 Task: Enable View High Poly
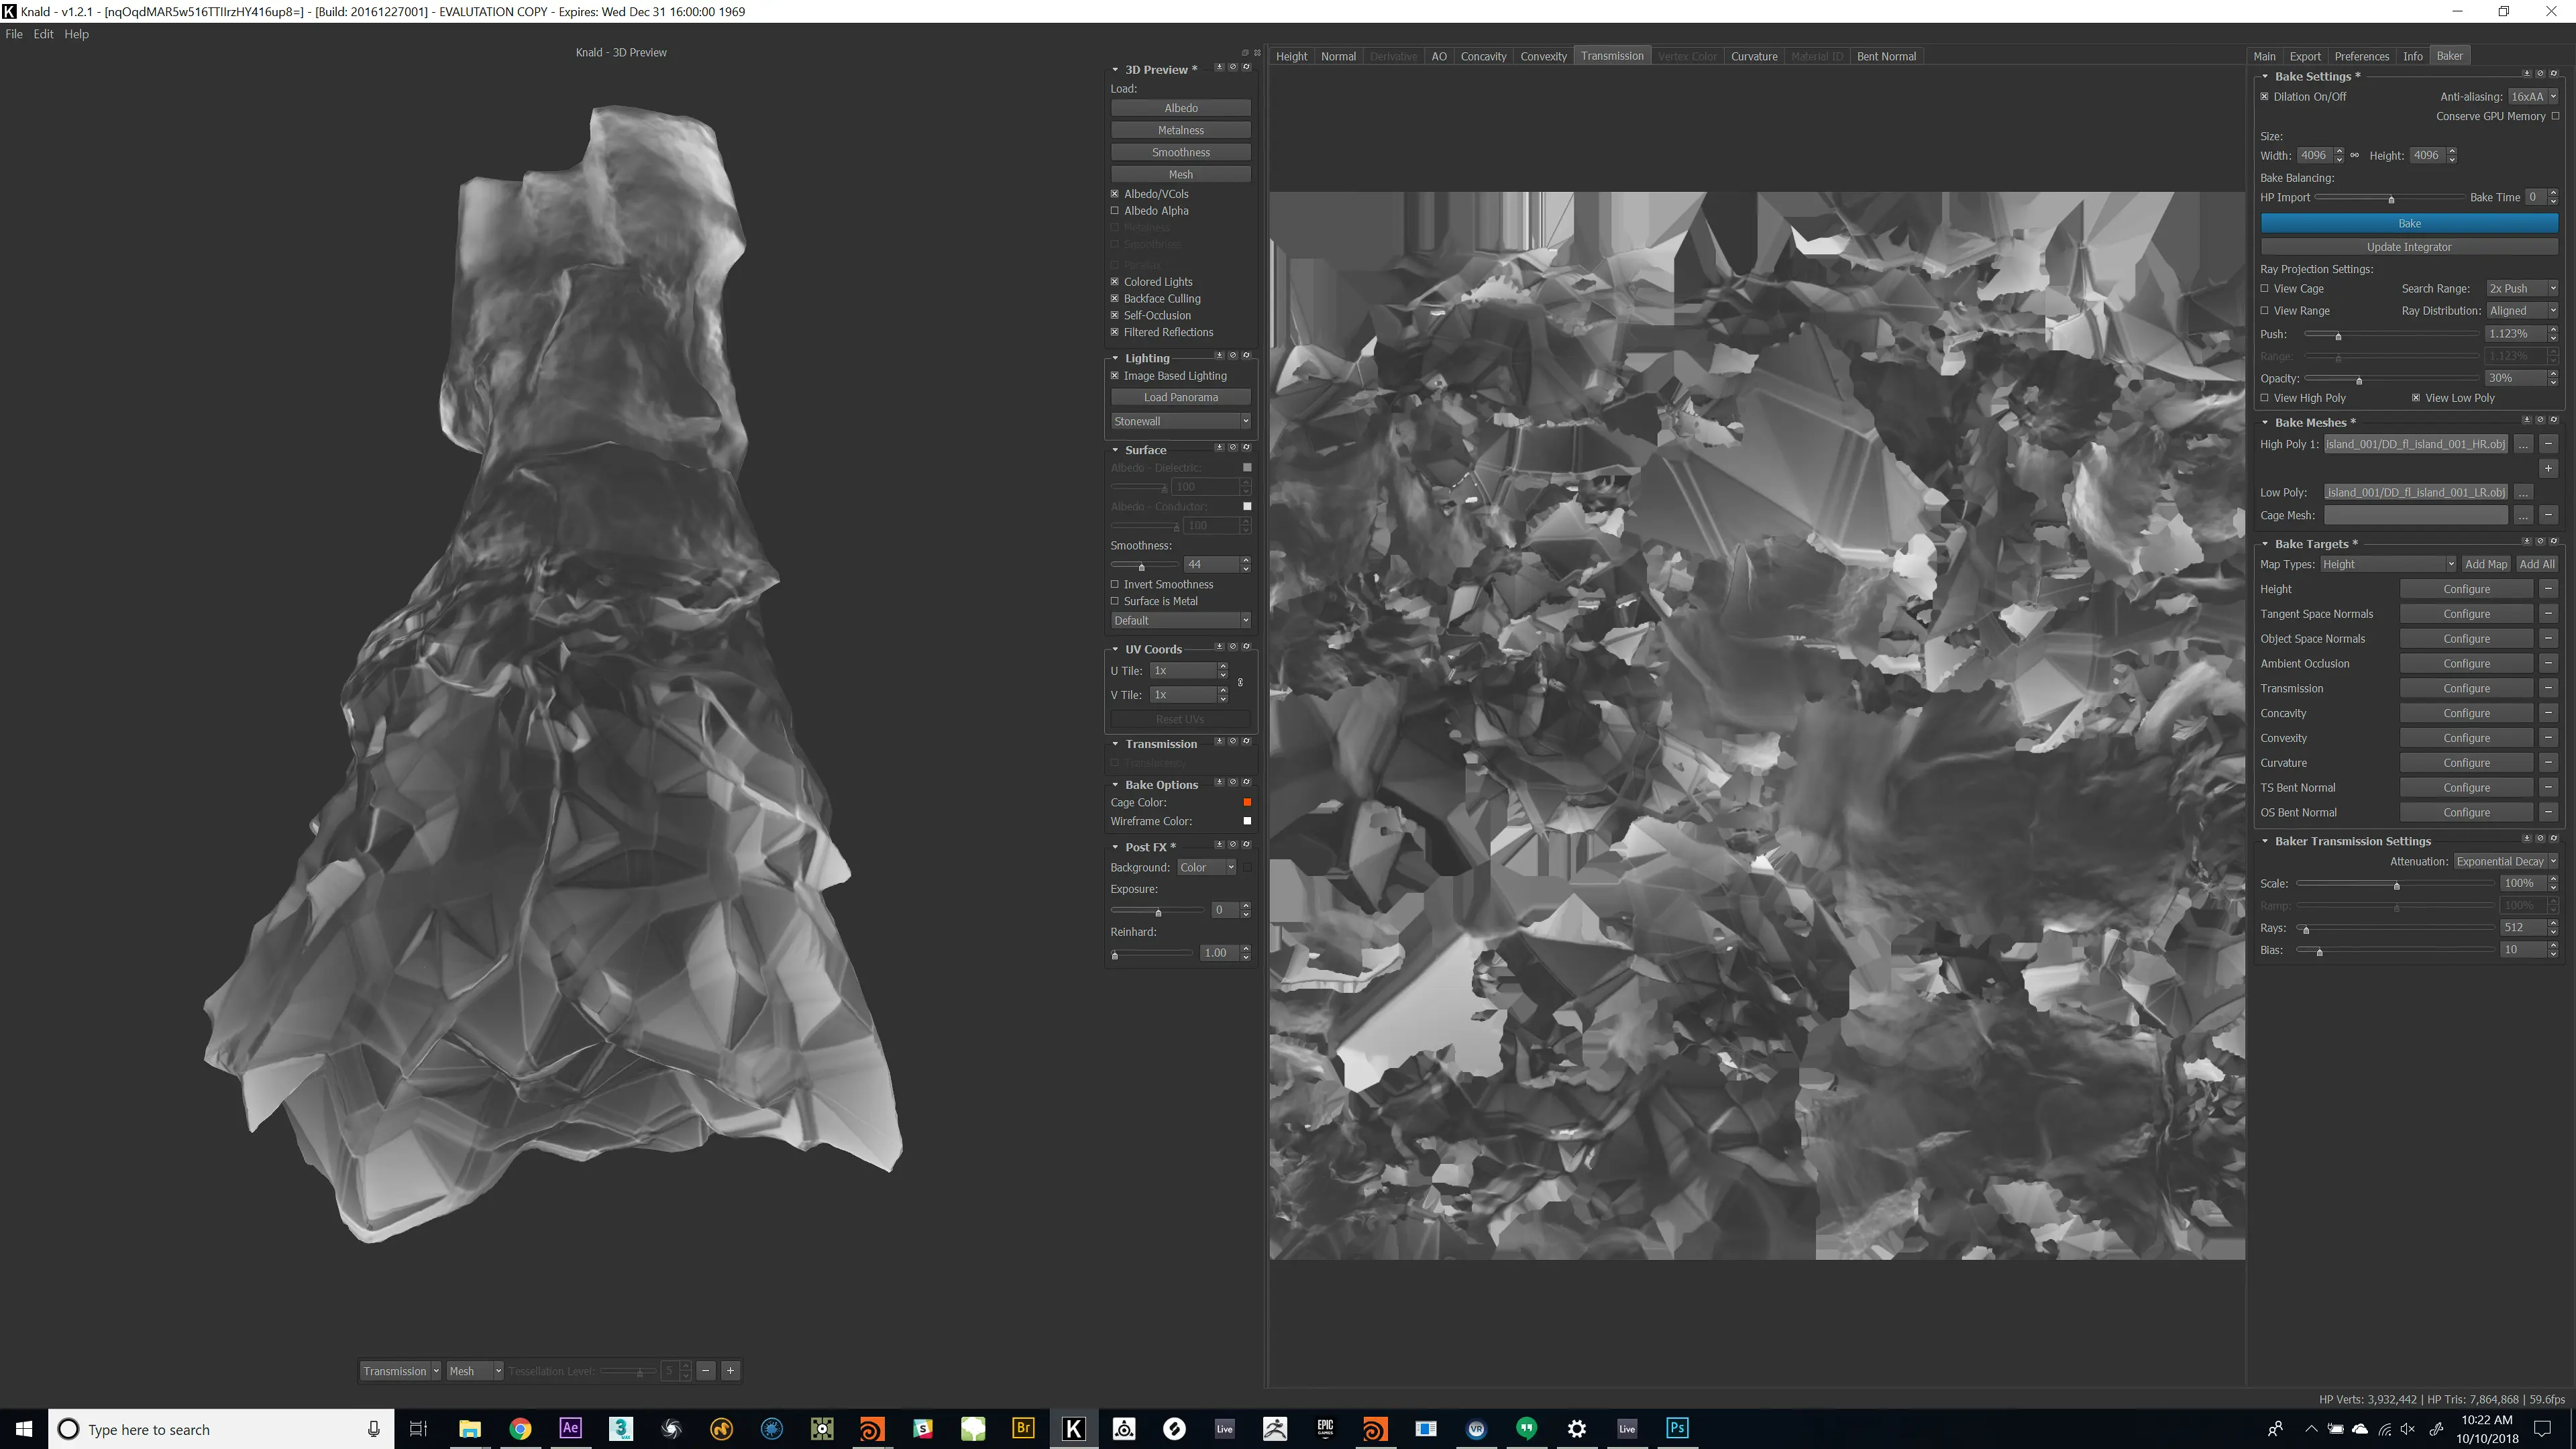click(x=2265, y=398)
